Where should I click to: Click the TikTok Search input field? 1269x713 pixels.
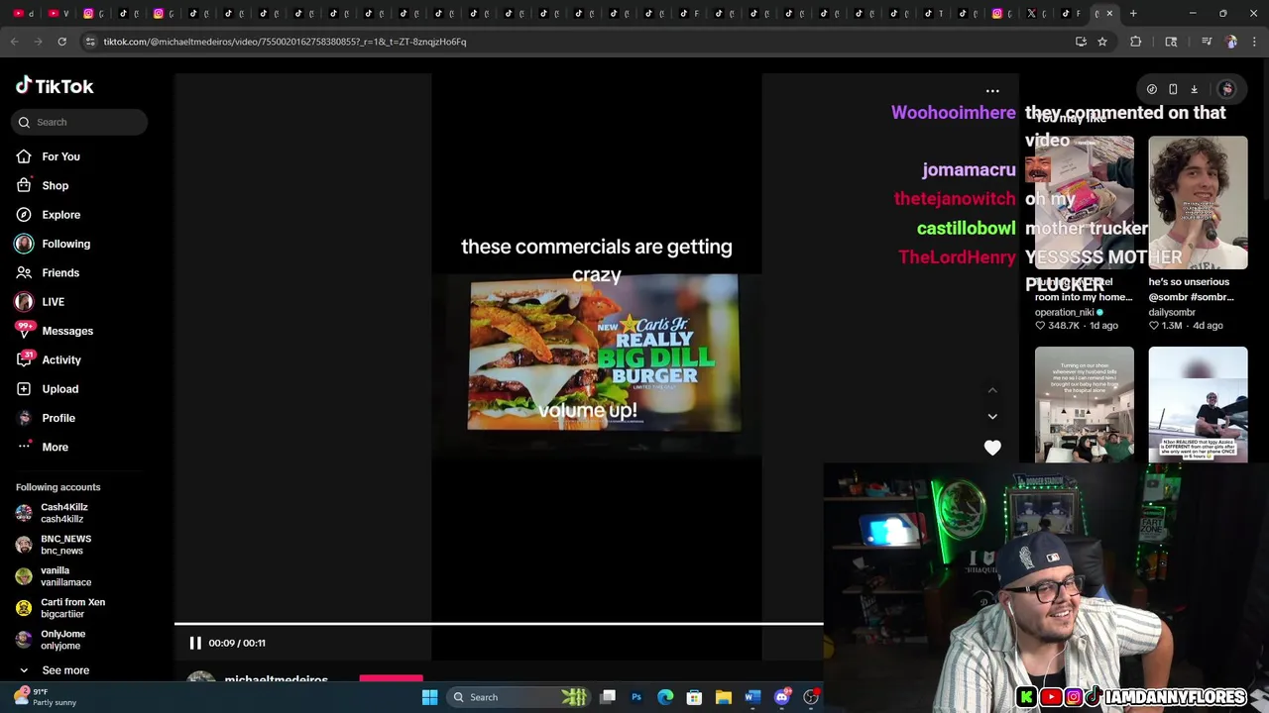coord(80,122)
